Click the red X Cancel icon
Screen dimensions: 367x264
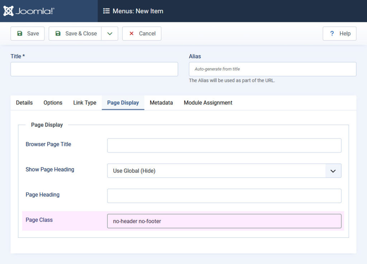point(132,33)
